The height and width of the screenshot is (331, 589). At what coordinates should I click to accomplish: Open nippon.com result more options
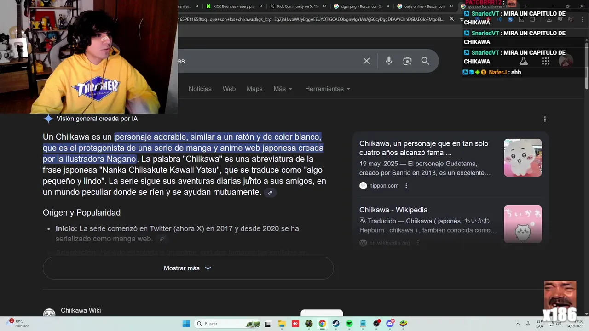pyautogui.click(x=406, y=186)
